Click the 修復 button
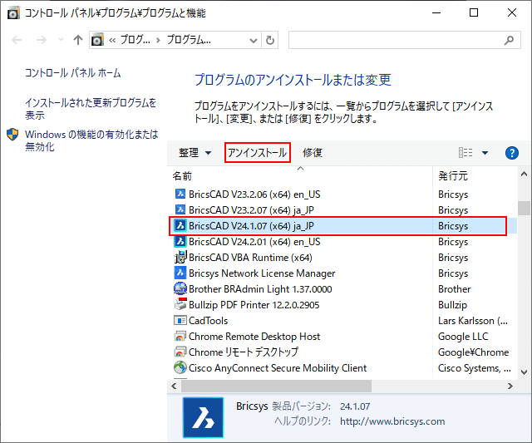This screenshot has height=443, width=532. [x=313, y=153]
